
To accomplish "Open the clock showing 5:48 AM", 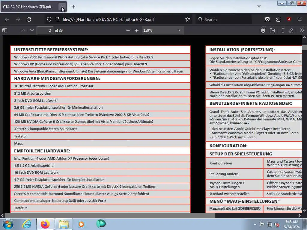I will [x=292, y=224].
